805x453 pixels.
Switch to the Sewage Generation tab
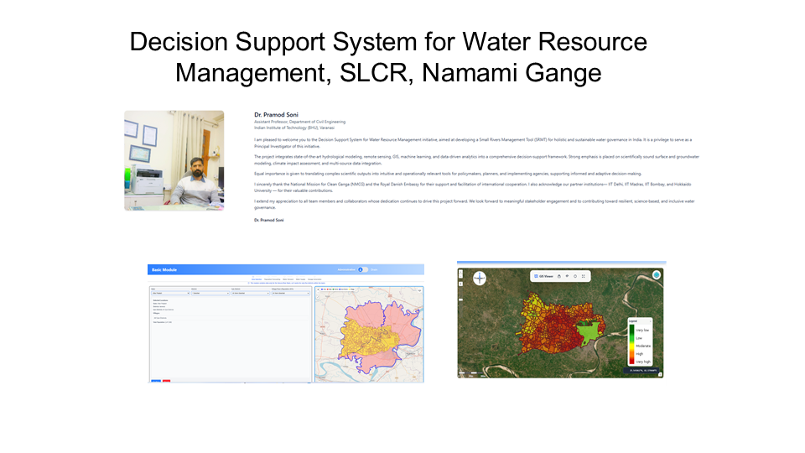[314, 279]
